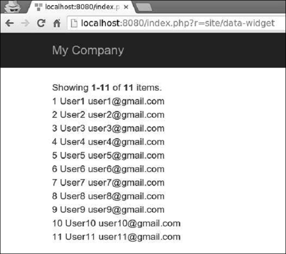Image resolution: width=286 pixels, height=254 pixels.
Task: Select the User7 list row
Action: coord(108,183)
